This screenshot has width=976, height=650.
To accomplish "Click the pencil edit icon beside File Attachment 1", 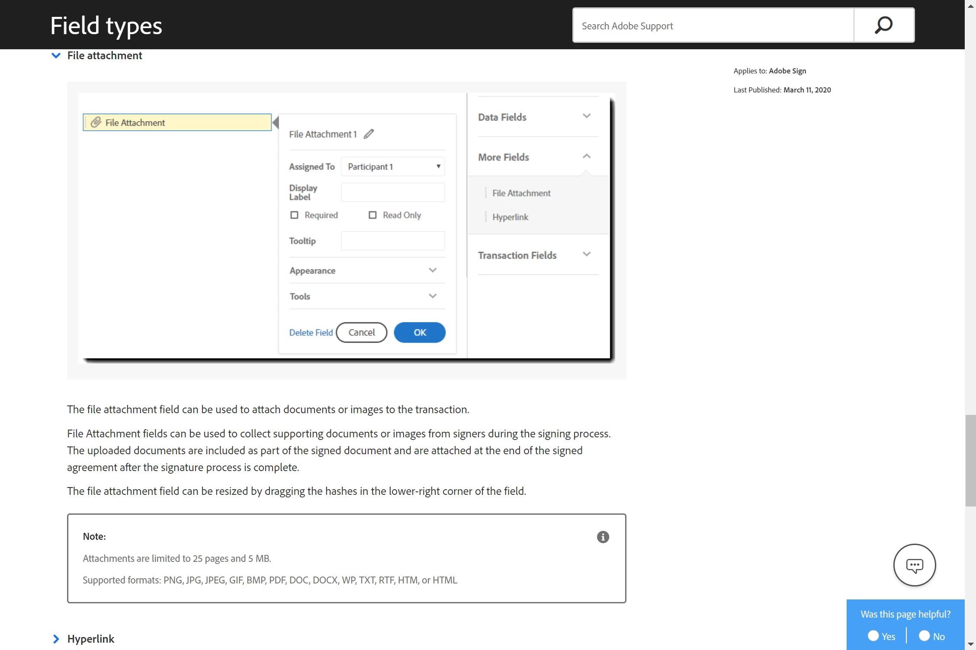I will click(369, 134).
